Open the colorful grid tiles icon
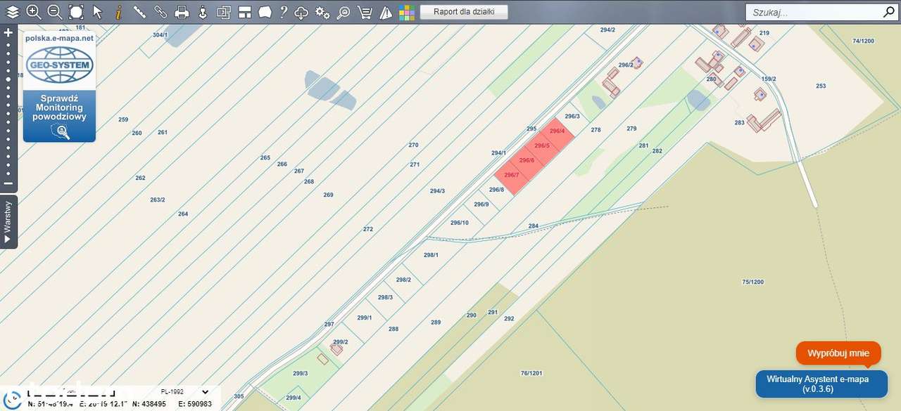 (x=406, y=12)
